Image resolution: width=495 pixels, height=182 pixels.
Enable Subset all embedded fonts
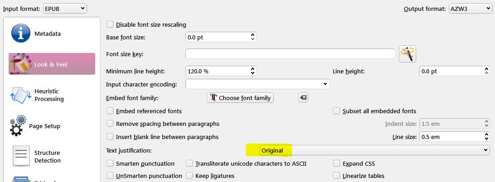tap(336, 111)
